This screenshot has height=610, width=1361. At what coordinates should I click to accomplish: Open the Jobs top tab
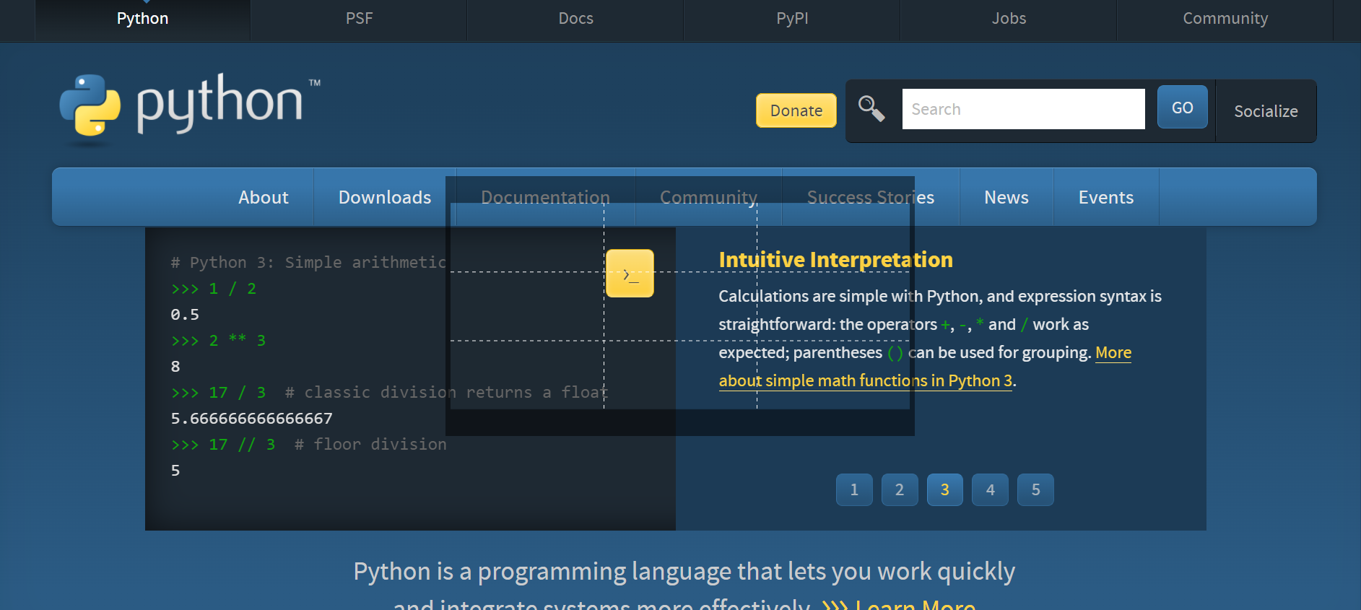(x=1009, y=19)
